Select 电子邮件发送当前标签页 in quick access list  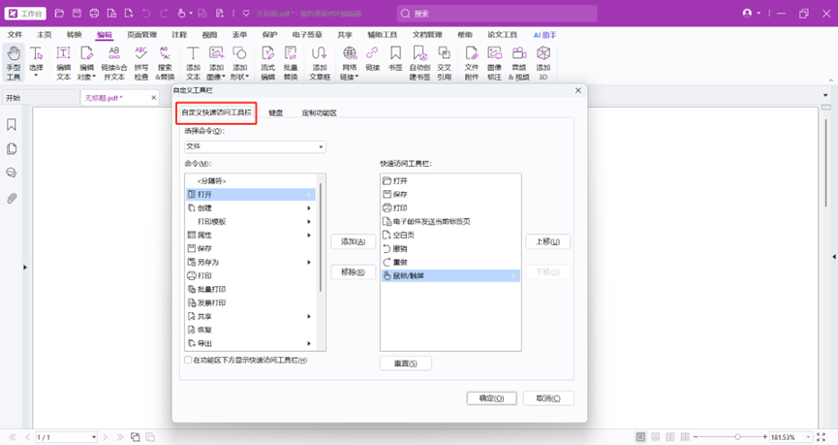click(x=431, y=221)
